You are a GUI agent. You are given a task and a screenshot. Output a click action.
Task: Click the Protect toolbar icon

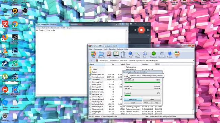click(x=170, y=55)
